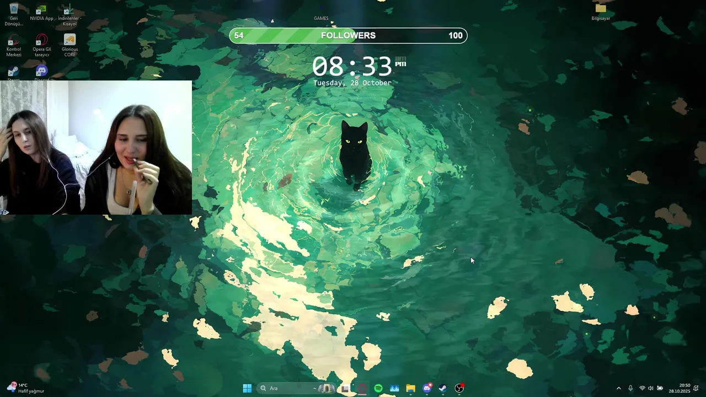706x397 pixels.
Task: Launch NVIDIA App desktop shortcut
Action: point(41,12)
